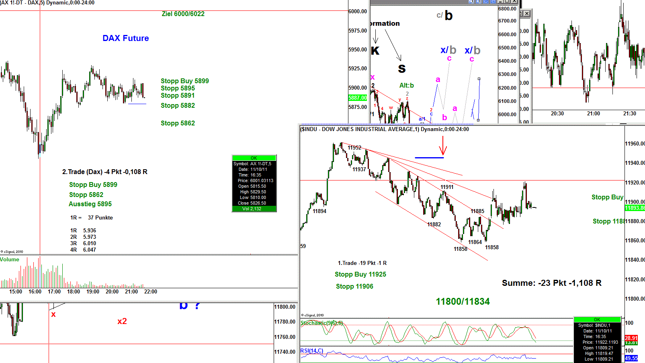This screenshot has height=363, width=645.
Task: Click the 'Summe: -23 Pkt -1,108 R' text
Action: 551,283
